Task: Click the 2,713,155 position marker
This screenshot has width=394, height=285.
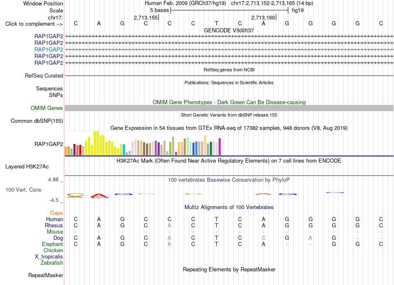Action: 146,17
